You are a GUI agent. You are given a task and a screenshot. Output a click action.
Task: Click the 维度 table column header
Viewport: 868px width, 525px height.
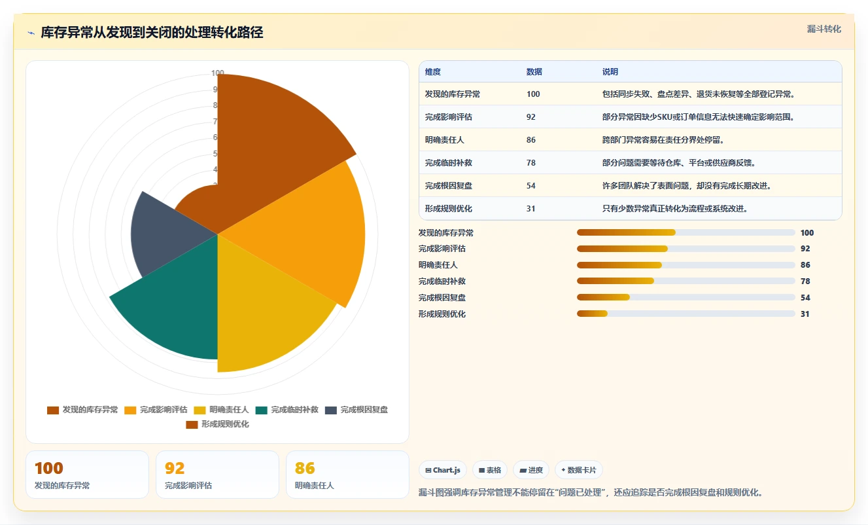pyautogui.click(x=433, y=72)
